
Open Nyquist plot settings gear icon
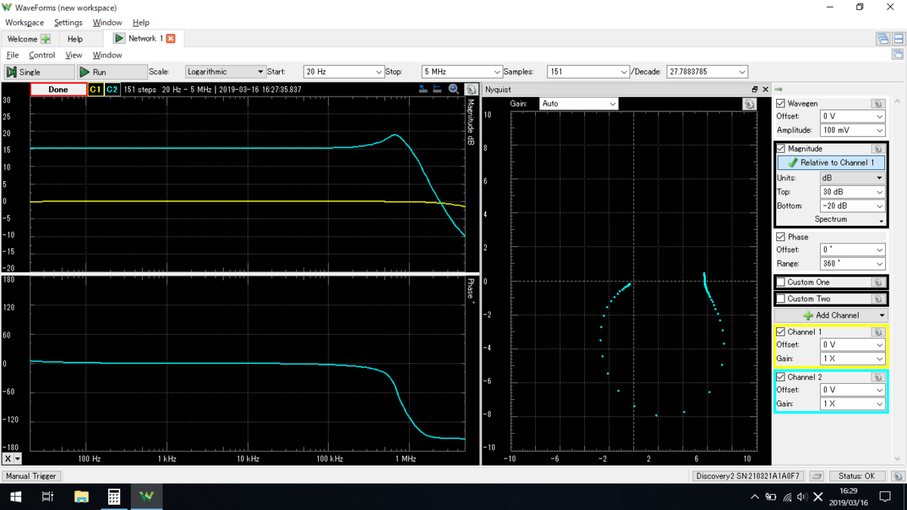(749, 104)
